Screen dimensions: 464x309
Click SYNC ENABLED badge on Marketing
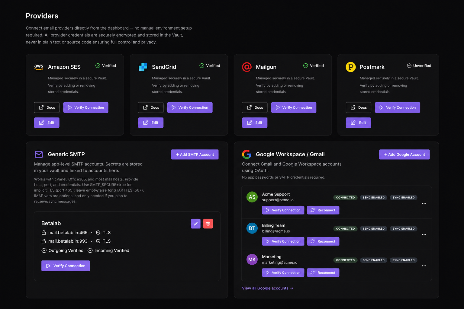[x=404, y=260]
